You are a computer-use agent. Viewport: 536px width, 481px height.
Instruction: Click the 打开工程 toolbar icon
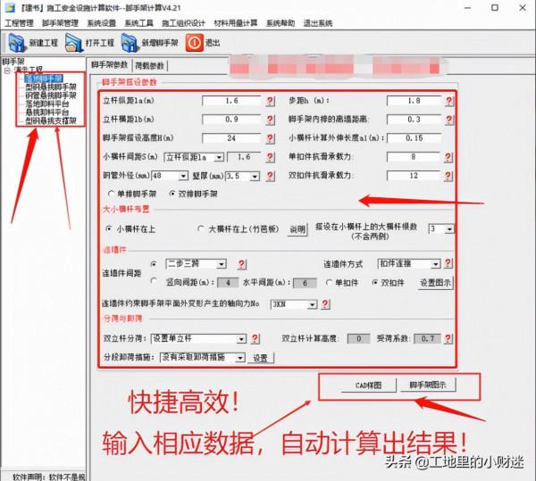click(x=73, y=43)
